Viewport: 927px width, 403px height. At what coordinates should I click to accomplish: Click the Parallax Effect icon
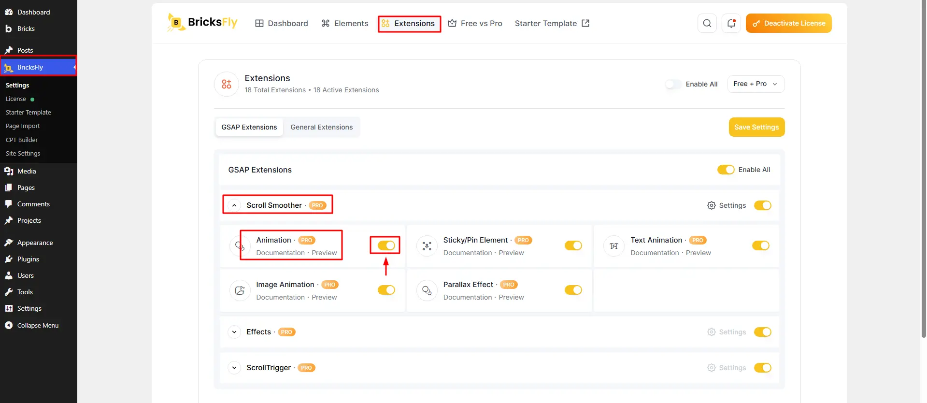[427, 290]
